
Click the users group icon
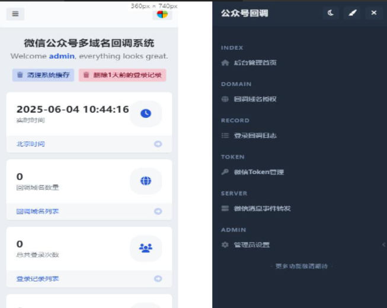(146, 248)
